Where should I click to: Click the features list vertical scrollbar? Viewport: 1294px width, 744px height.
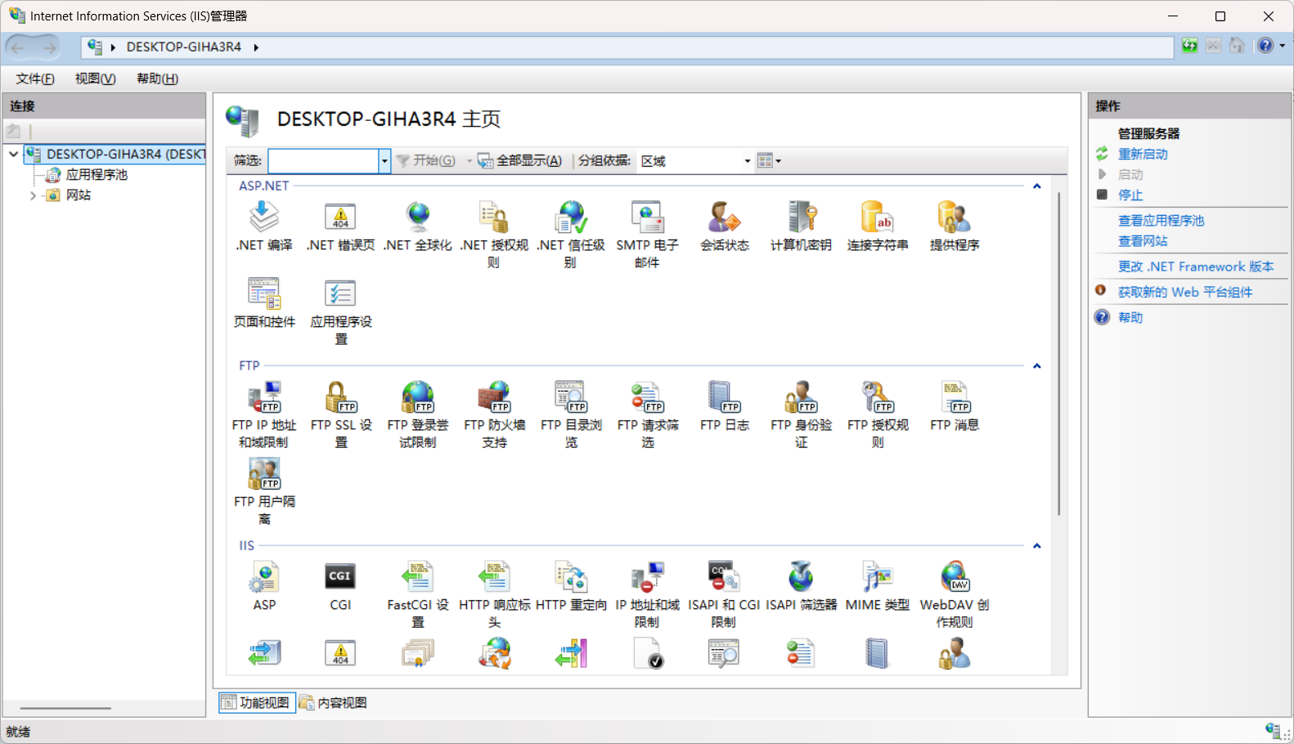tap(1058, 353)
